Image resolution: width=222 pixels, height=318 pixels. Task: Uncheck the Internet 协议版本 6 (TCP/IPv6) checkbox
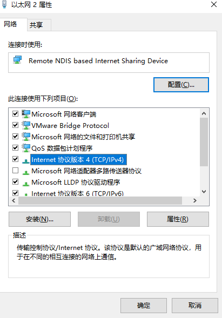(x=16, y=193)
